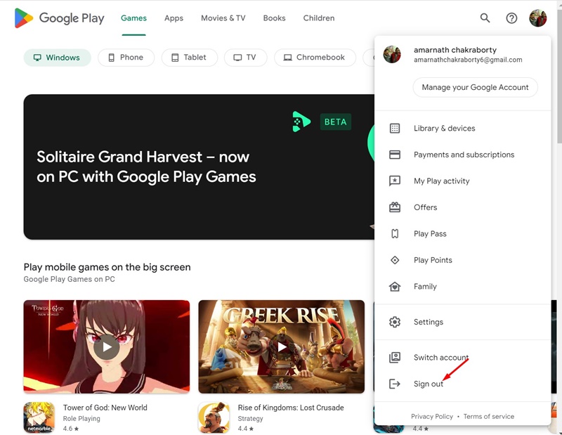Click the Play Points diamond icon
The height and width of the screenshot is (435, 562).
click(395, 260)
